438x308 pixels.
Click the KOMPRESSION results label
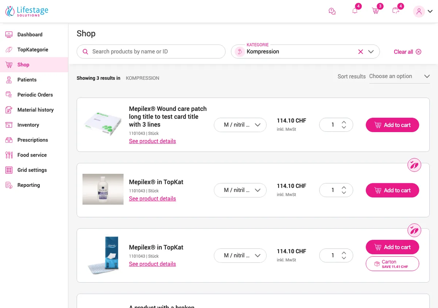142,78
